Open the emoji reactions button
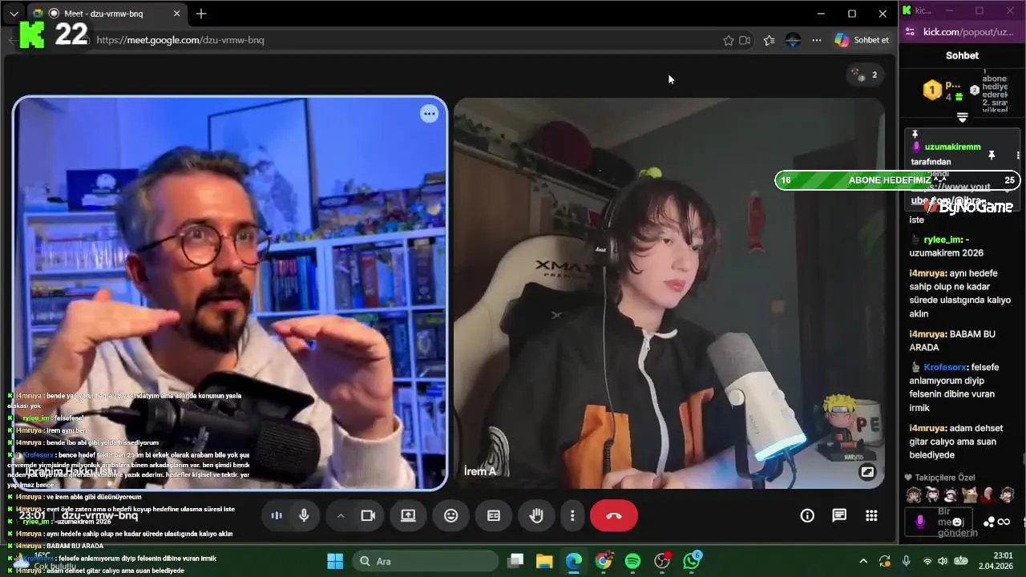This screenshot has height=577, width=1026. [x=451, y=515]
